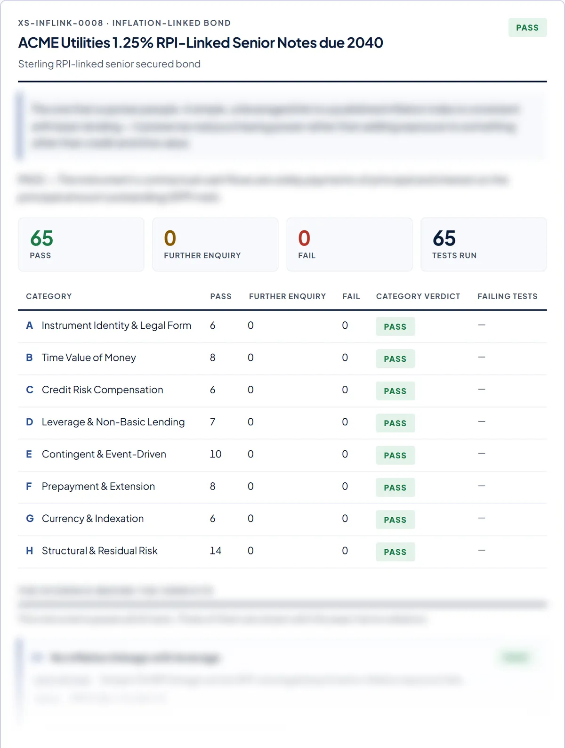Open category D Leverage & Non-Basic Lending

[282, 423]
